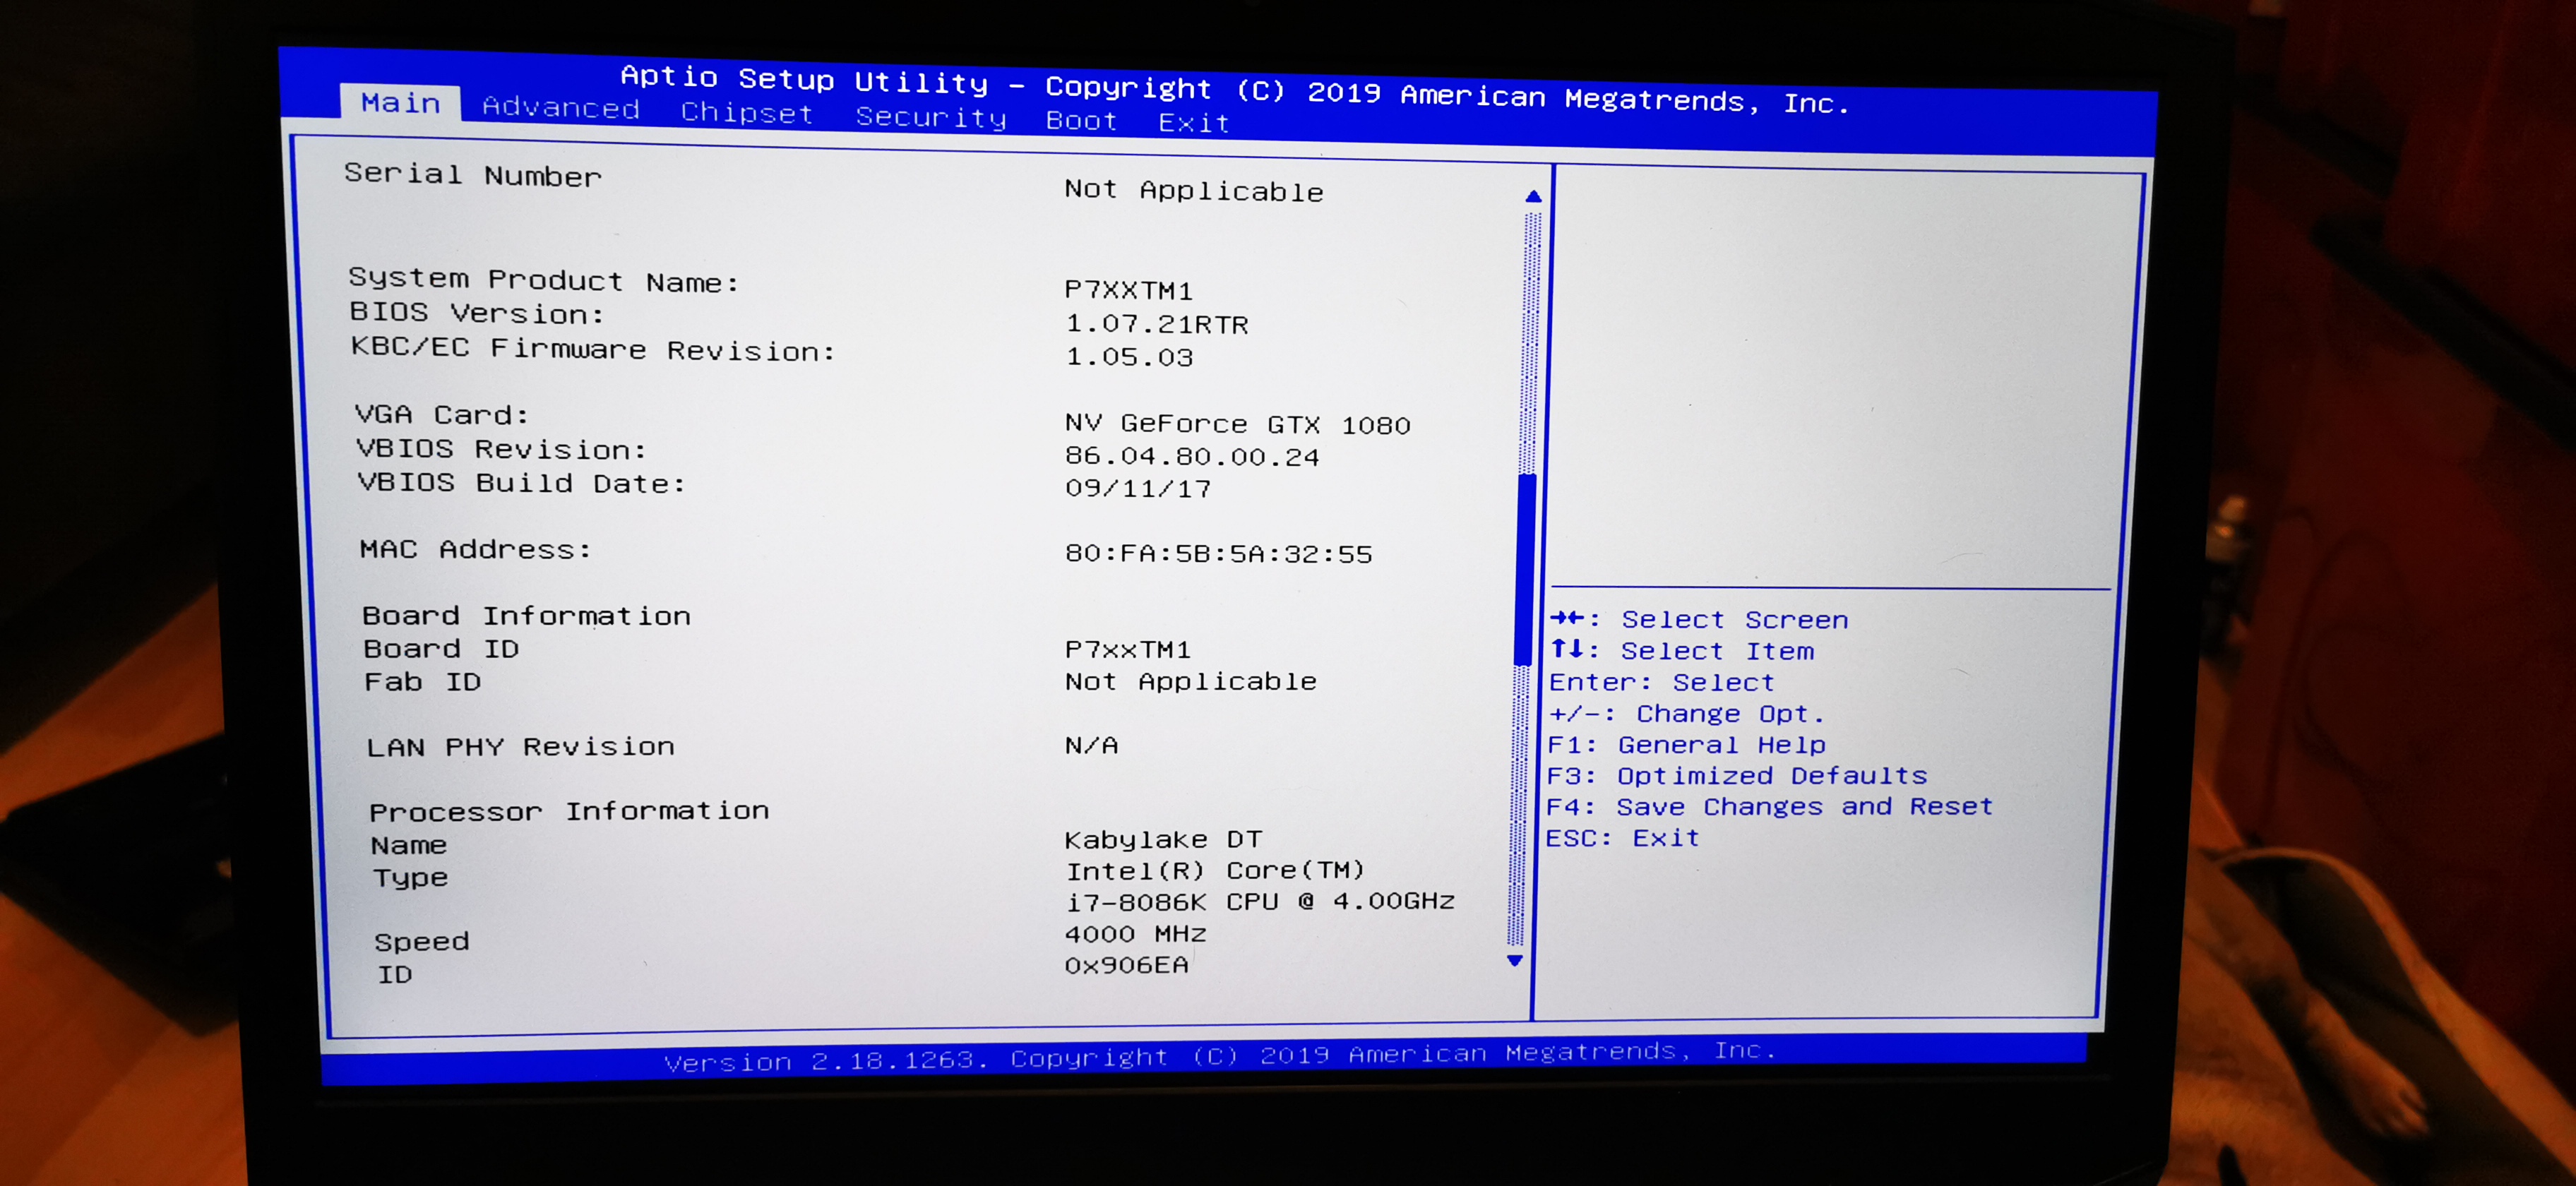The width and height of the screenshot is (2576, 1186).
Task: Click the 'ESC: Exit' help line
Action: 1622,837
